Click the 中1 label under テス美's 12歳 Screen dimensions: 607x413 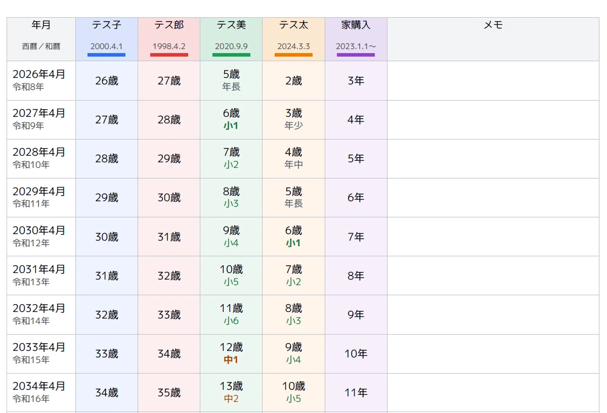pyautogui.click(x=231, y=360)
